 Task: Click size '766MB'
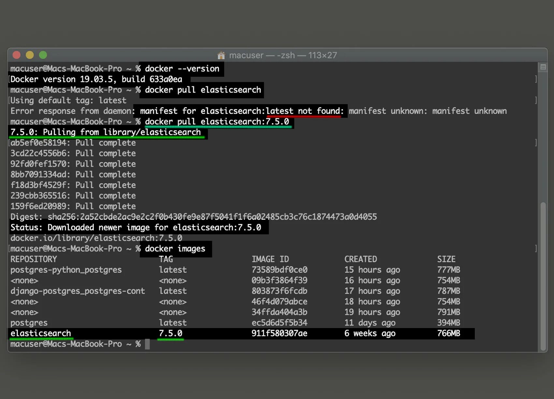point(449,333)
